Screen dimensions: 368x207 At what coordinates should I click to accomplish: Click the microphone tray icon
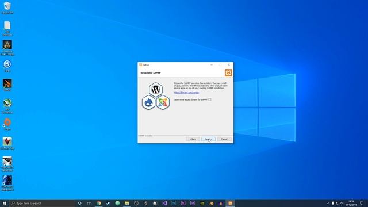click(x=332, y=203)
